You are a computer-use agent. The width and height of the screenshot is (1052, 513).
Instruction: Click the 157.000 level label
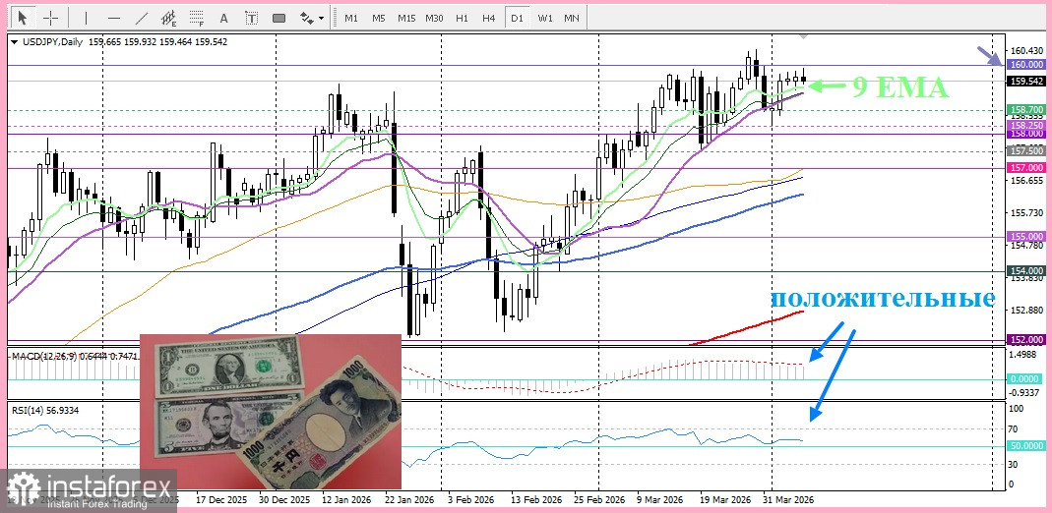point(1026,167)
